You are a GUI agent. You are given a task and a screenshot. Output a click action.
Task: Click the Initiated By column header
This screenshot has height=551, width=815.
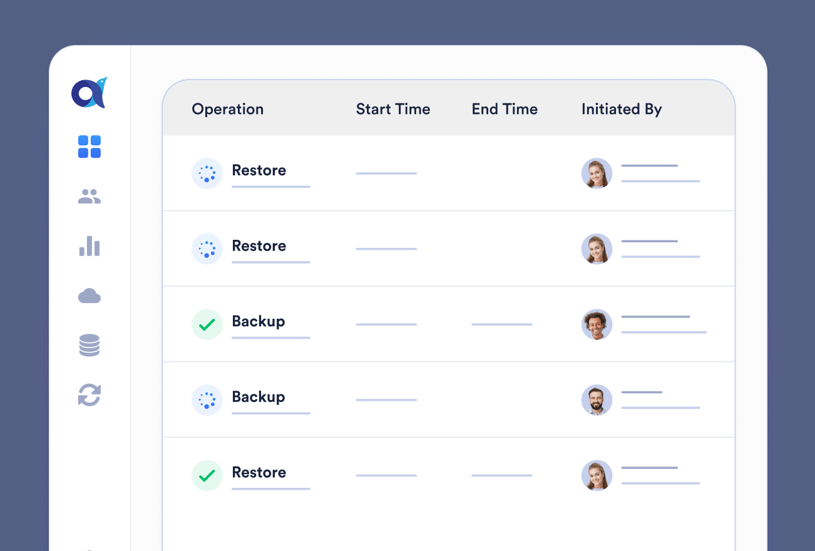click(x=622, y=109)
